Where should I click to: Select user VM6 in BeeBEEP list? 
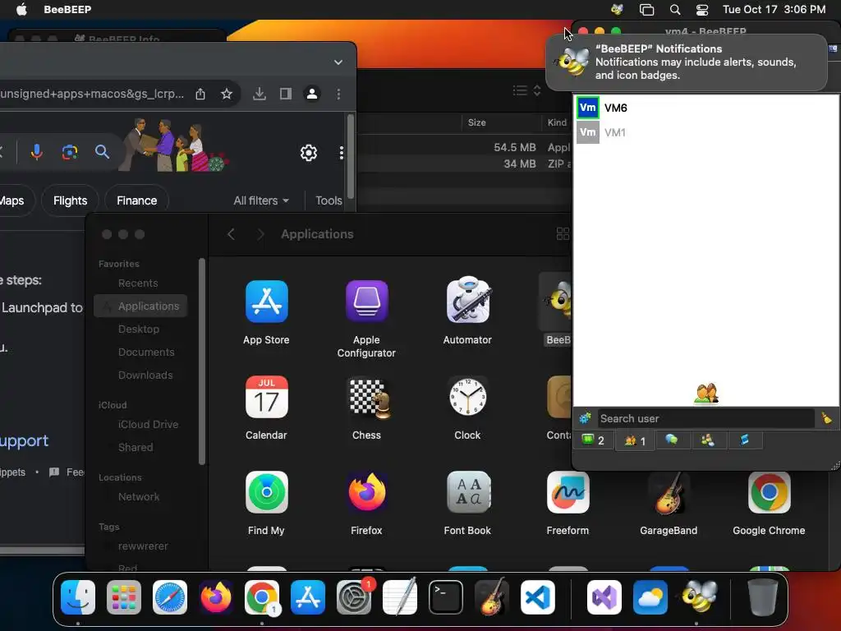[705, 108]
